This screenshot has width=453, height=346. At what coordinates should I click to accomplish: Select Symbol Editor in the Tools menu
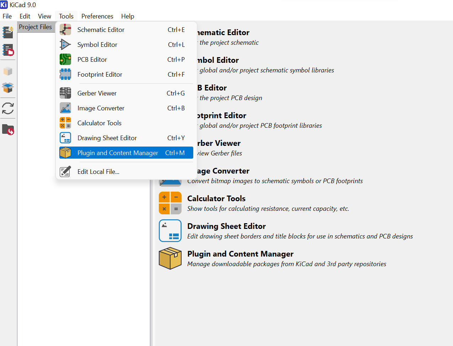97,45
